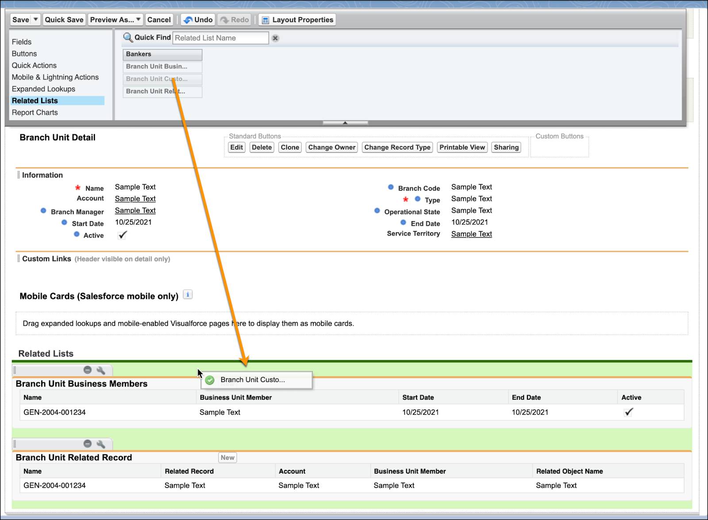Remove Branch Unit Related Record list via minus icon

click(87, 443)
